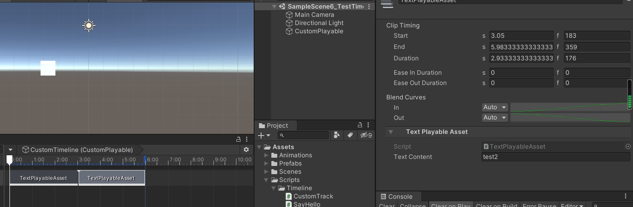
Task: Click Duration frames field 176
Action: pos(597,58)
